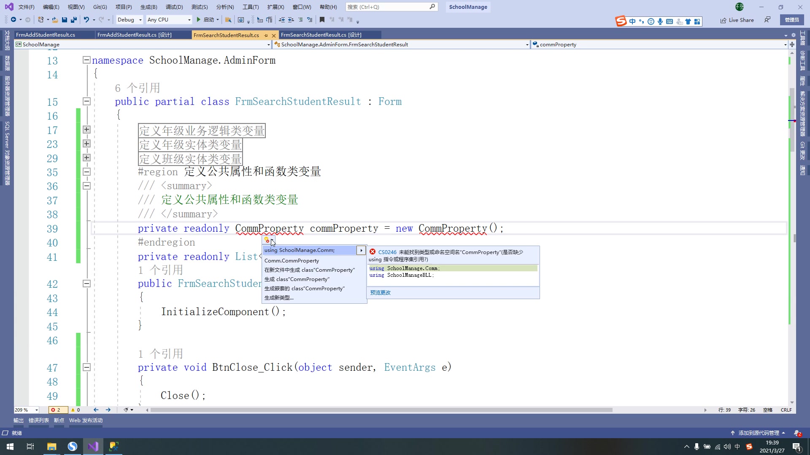This screenshot has width=810, height=455.
Task: Click the editor's horizontal scrollbar
Action: [x=380, y=410]
